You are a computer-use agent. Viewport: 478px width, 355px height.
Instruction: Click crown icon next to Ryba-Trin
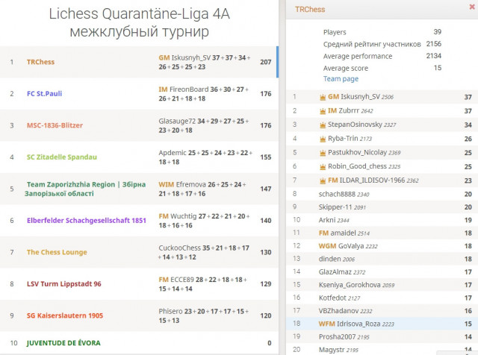pos(323,139)
